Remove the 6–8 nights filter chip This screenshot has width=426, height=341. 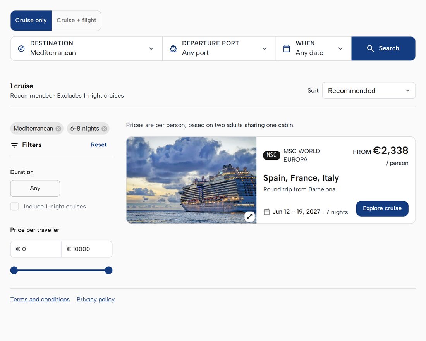click(x=104, y=129)
